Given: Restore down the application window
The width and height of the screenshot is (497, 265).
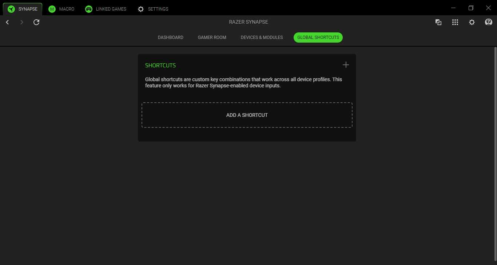Looking at the screenshot, I should click(x=471, y=8).
